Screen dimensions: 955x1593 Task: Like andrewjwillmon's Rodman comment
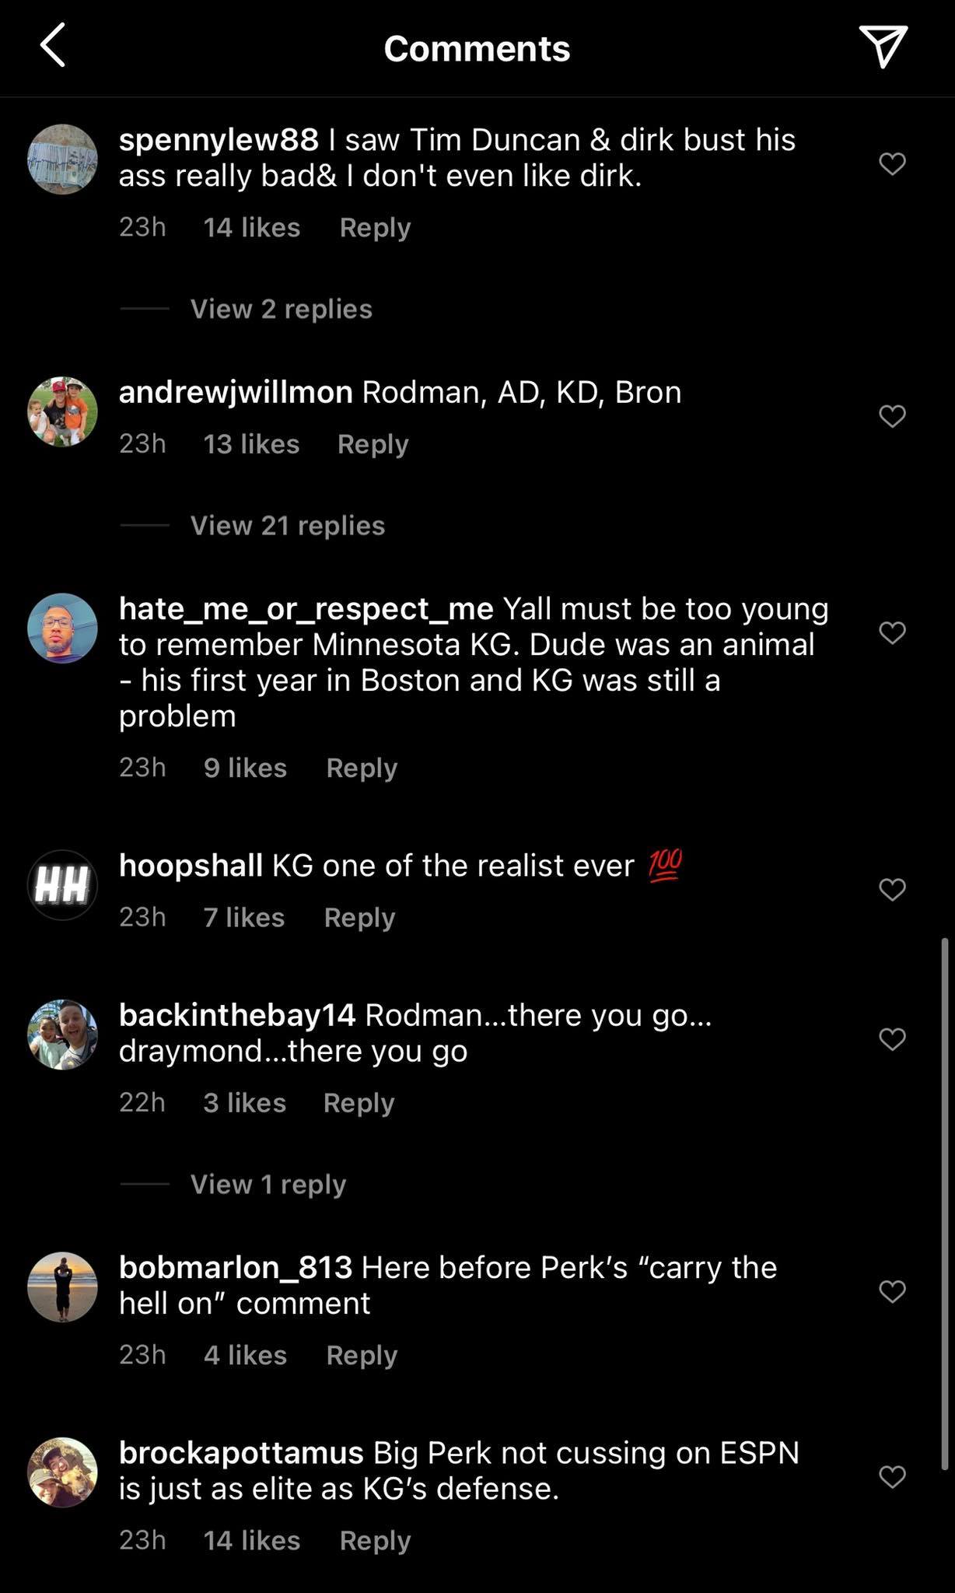[x=892, y=416]
